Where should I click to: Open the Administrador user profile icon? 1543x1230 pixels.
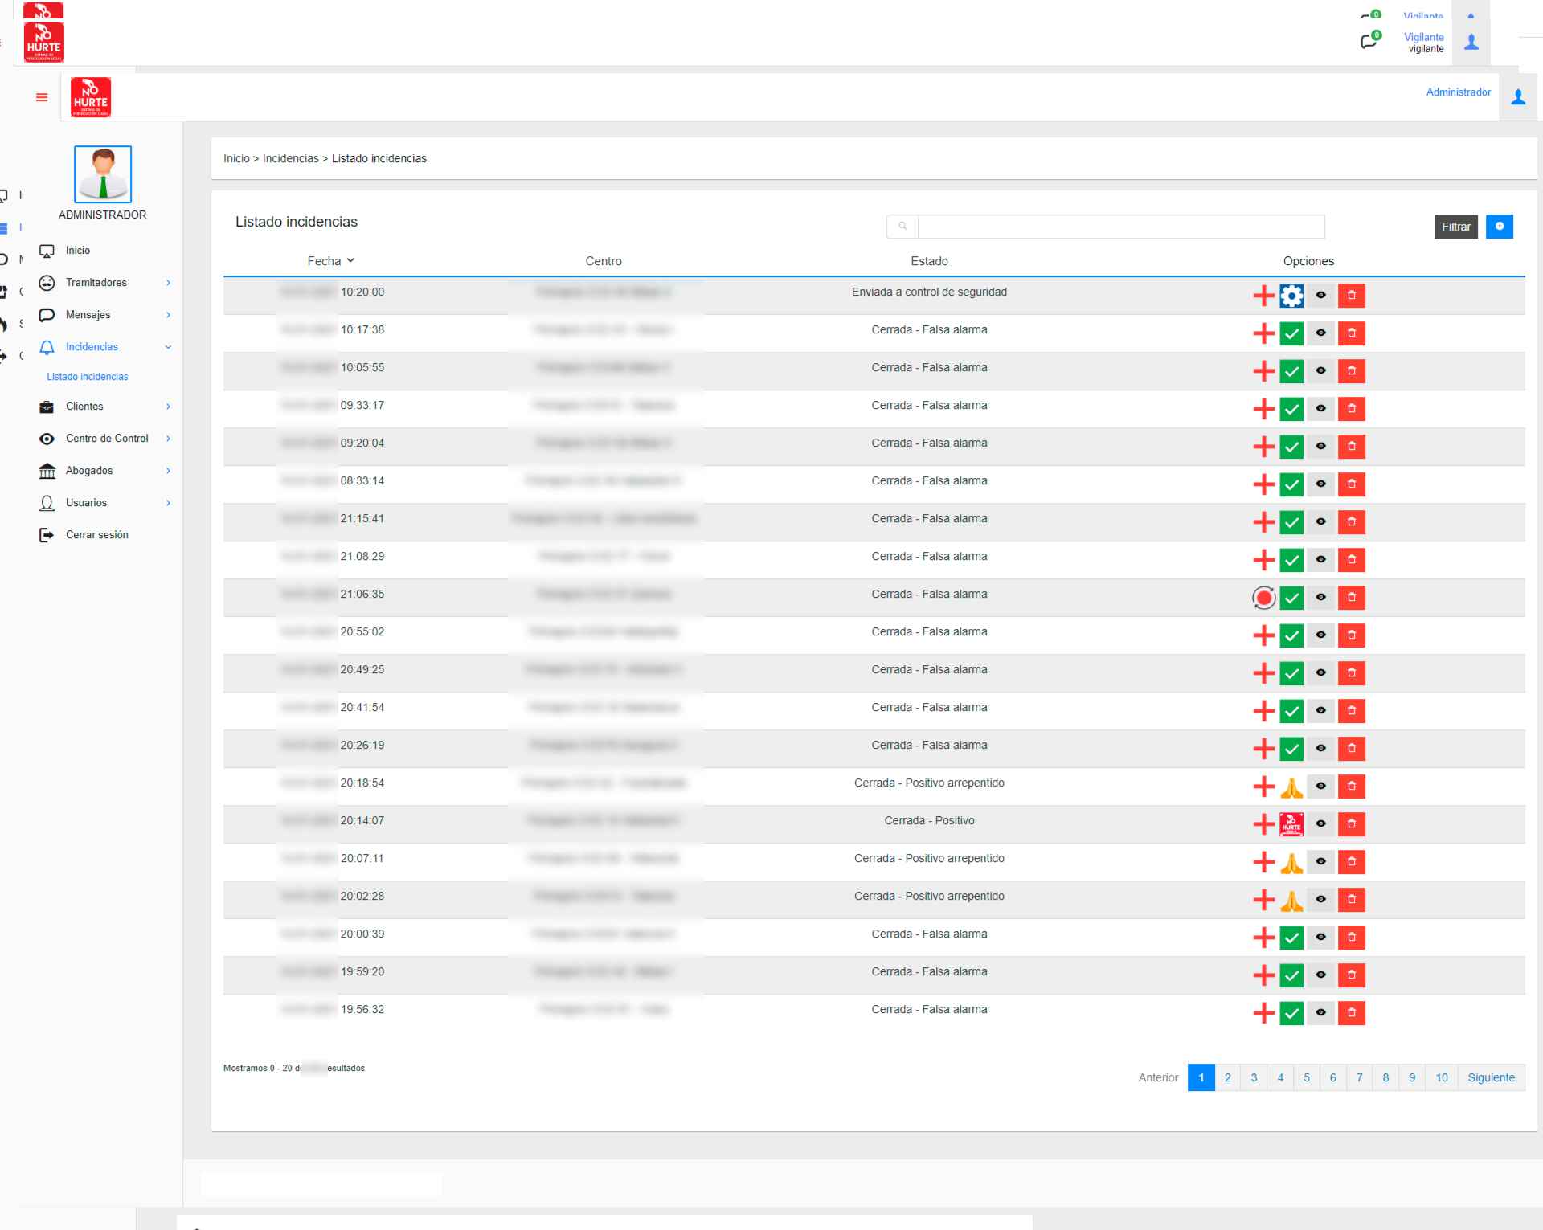(x=1518, y=97)
